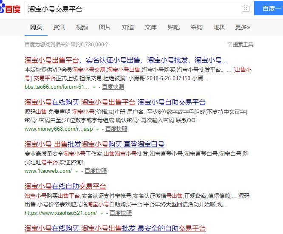Switch to the 视频 tab
The image size is (283, 234).
pos(82,27)
